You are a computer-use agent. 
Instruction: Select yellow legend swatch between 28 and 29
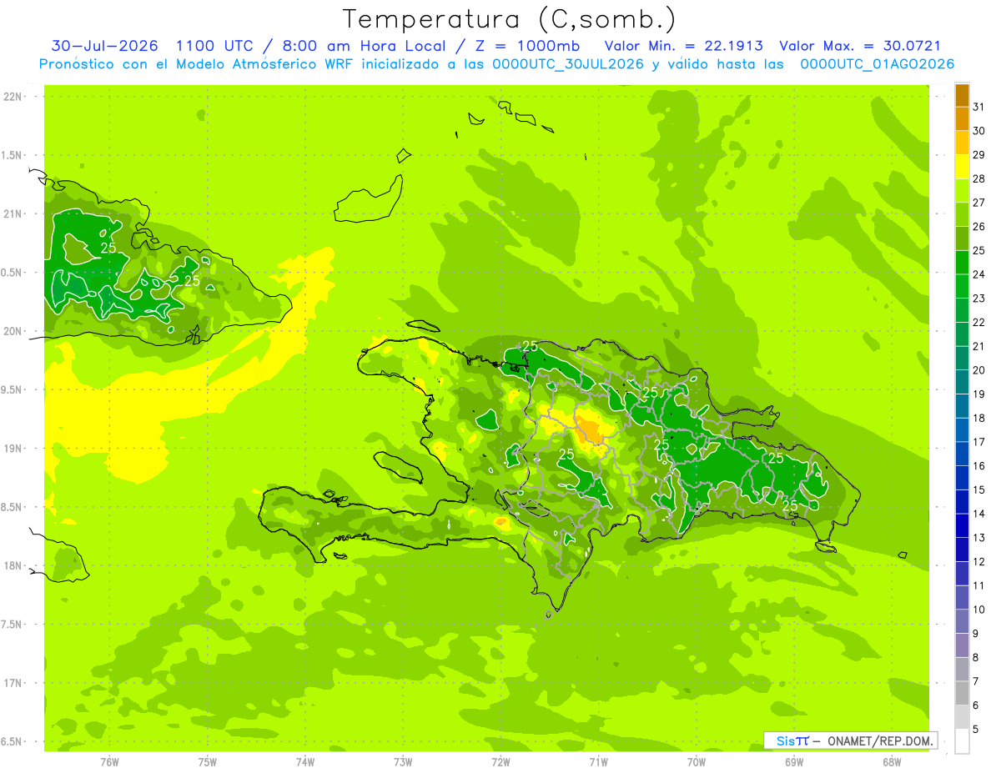[x=962, y=167]
